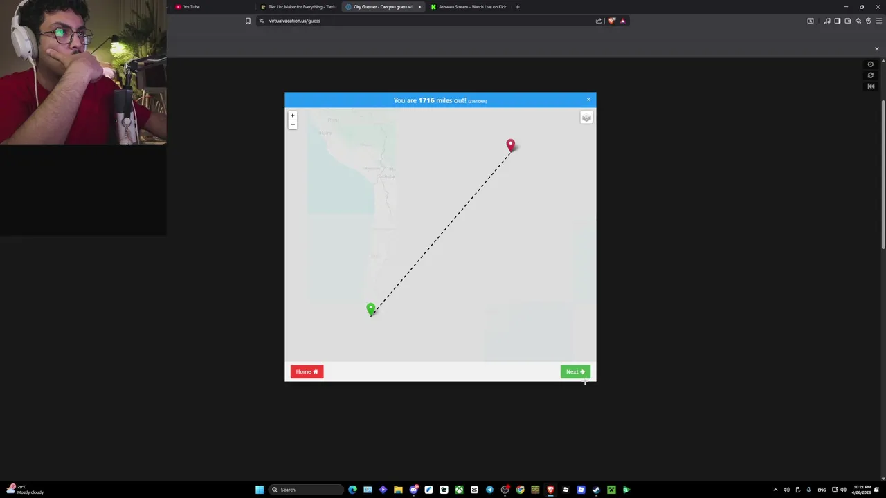Open Brave Rewards triangle icon
Image resolution: width=886 pixels, height=498 pixels.
(x=622, y=21)
